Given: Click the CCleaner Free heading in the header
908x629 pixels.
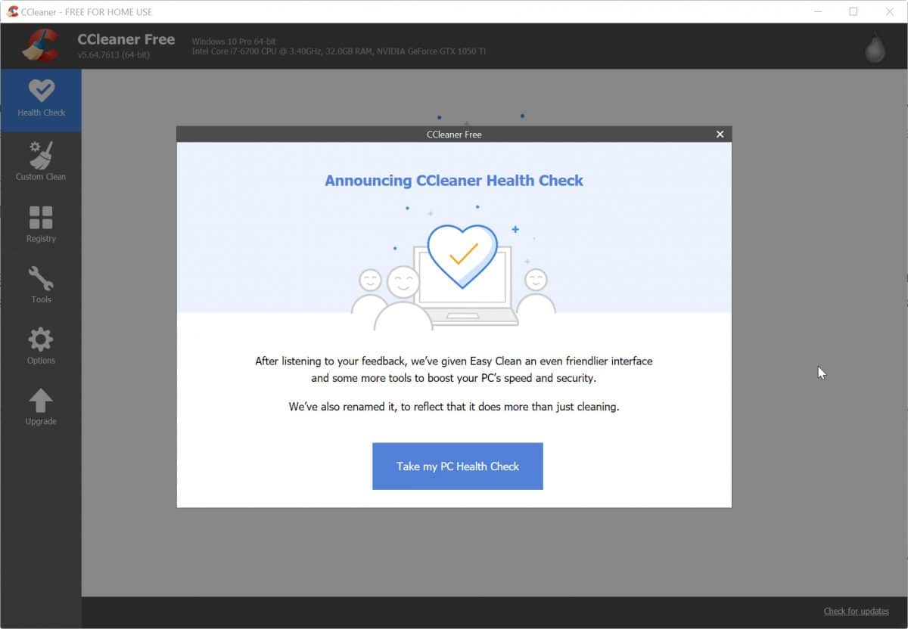Looking at the screenshot, I should pyautogui.click(x=126, y=39).
